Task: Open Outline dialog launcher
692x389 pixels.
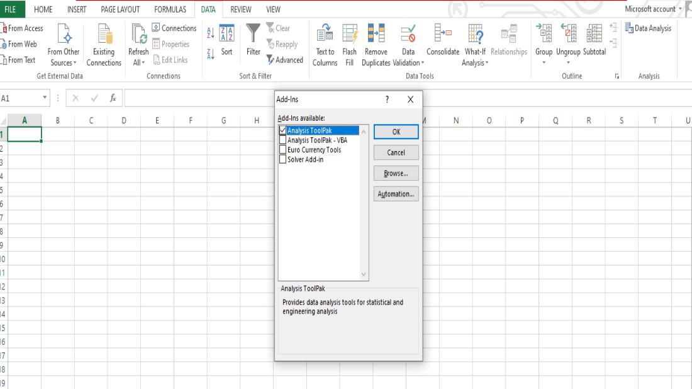Action: click(617, 76)
